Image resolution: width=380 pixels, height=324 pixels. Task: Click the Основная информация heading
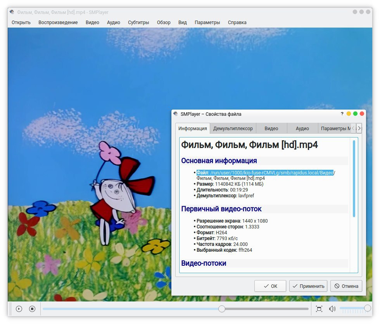coord(219,160)
